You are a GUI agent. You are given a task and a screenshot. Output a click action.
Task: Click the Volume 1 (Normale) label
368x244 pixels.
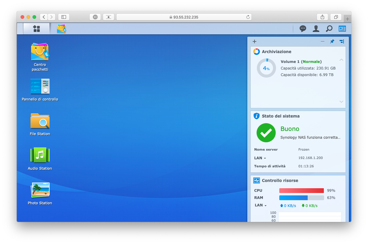coord(301,62)
